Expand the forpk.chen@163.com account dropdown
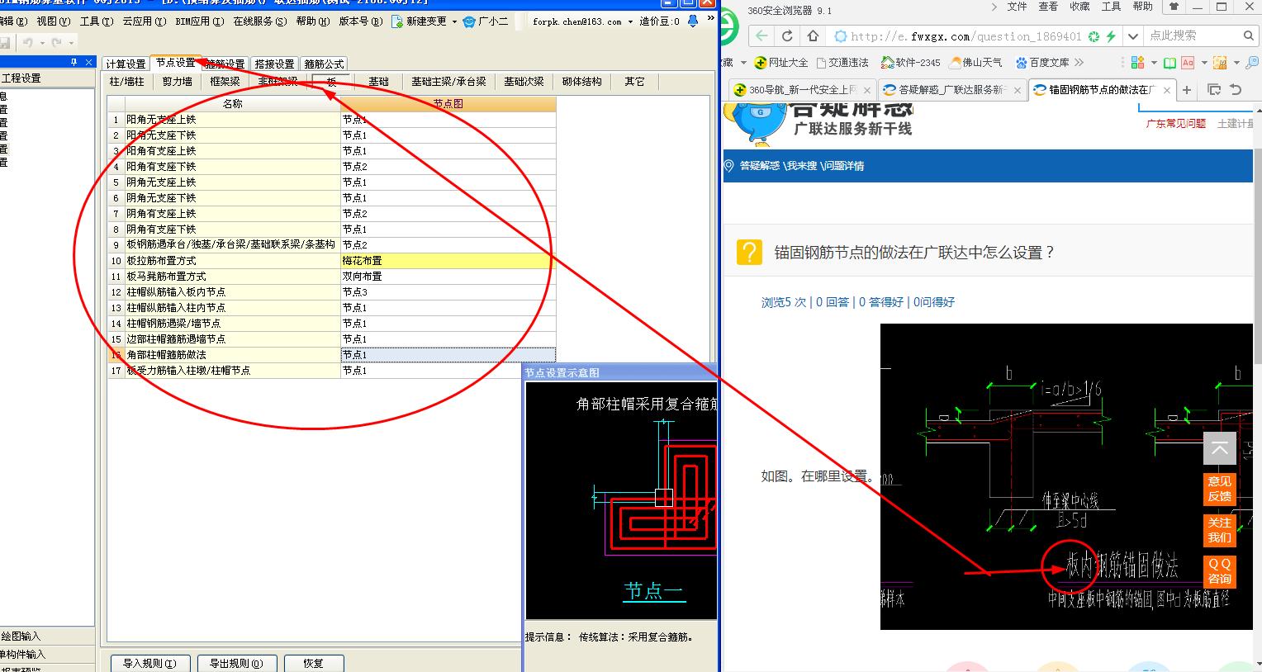 pos(630,21)
